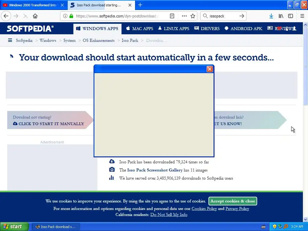Go to OS Enhancements breadcrumb link
Image resolution: width=308 pixels, height=231 pixels.
[99, 41]
